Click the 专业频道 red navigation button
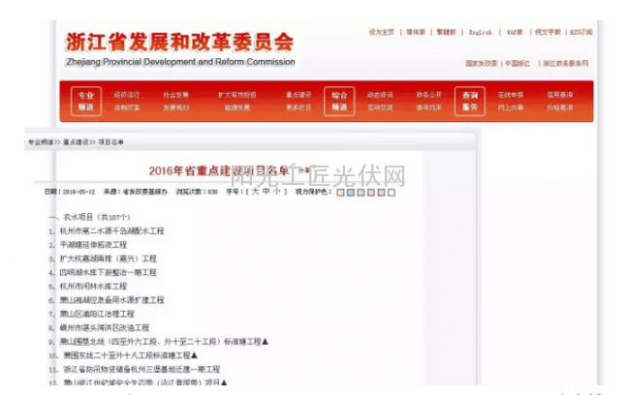 pos(86,102)
